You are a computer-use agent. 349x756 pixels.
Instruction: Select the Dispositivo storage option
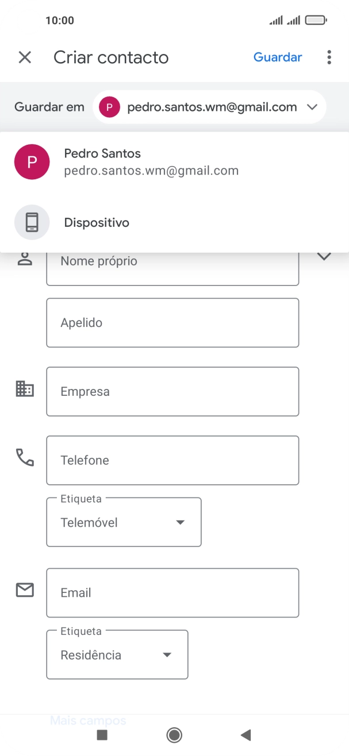click(x=97, y=222)
